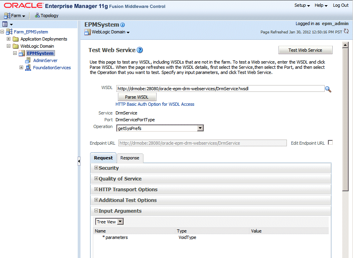The width and height of the screenshot is (353, 258).
Task: Click the navigation pane view menu icon
Action: pyautogui.click(x=8, y=24)
